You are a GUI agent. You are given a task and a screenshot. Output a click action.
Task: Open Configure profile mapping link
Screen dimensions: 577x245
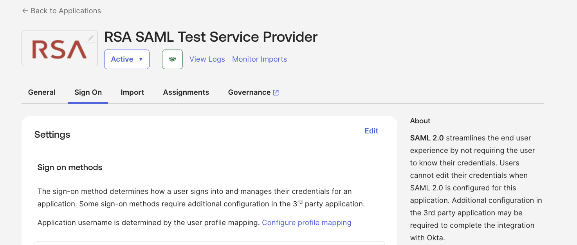[307, 223]
